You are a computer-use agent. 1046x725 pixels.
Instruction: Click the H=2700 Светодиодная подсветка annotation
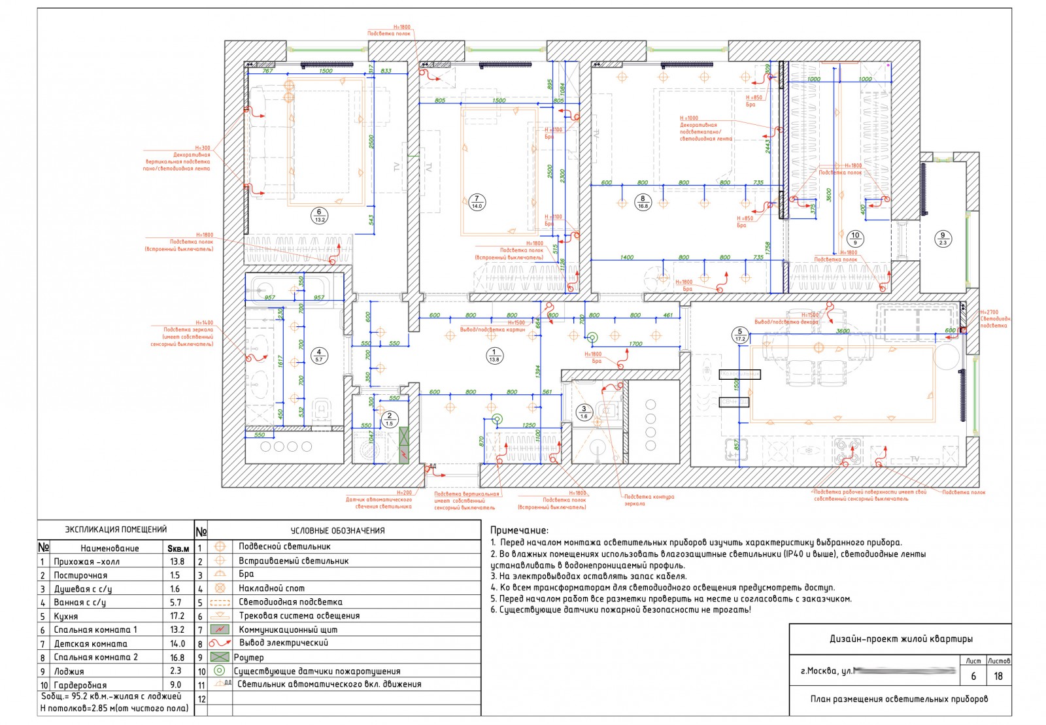995,319
